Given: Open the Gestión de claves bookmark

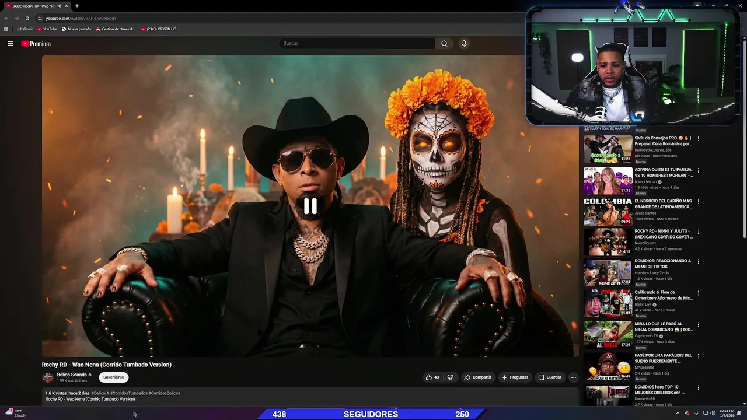Looking at the screenshot, I should point(115,29).
